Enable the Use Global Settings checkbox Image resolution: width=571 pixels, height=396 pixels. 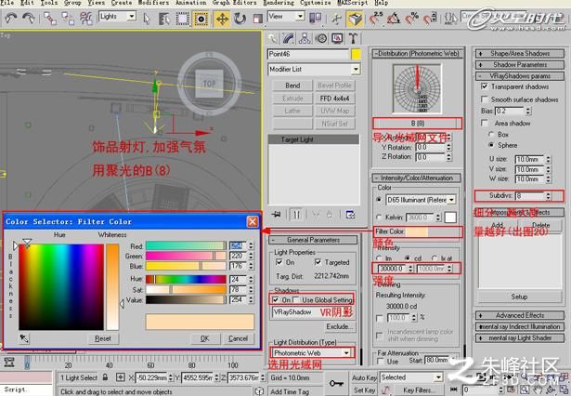point(295,300)
